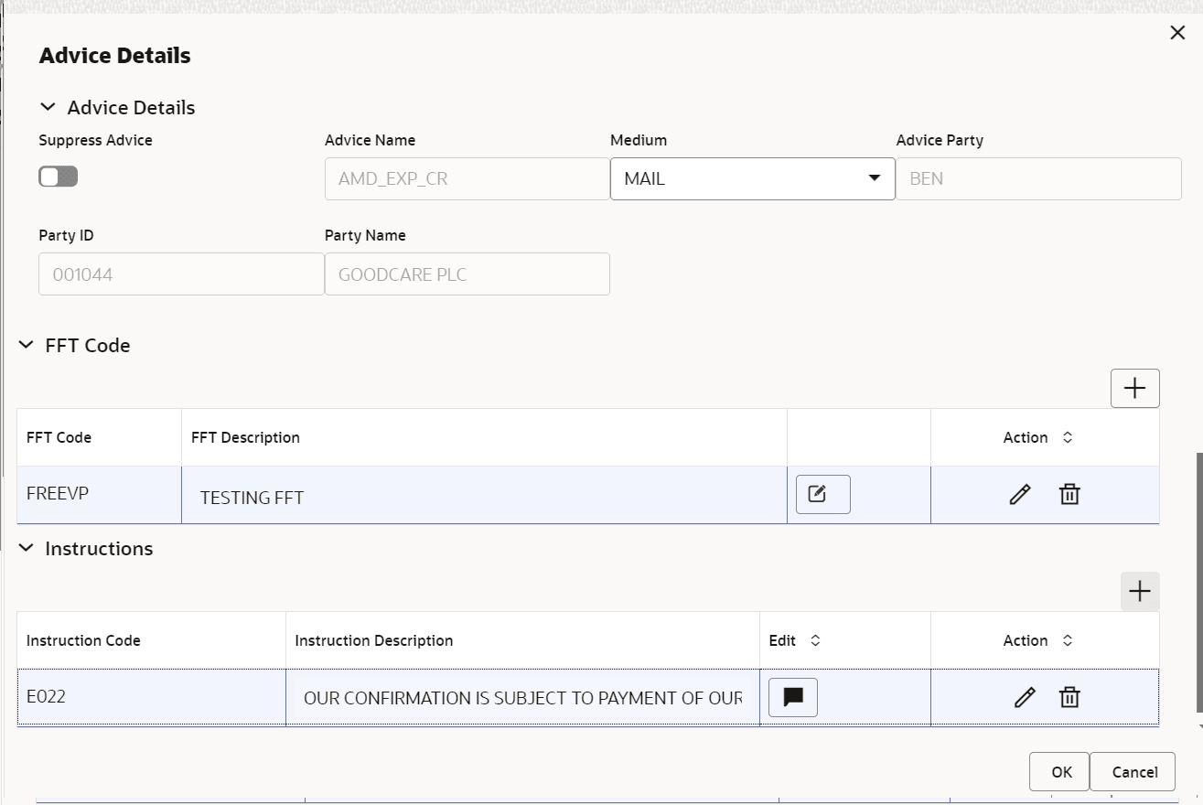Screen dimensions: 1203x805
Task: Confirm with the OK button
Action: [x=1058, y=771]
